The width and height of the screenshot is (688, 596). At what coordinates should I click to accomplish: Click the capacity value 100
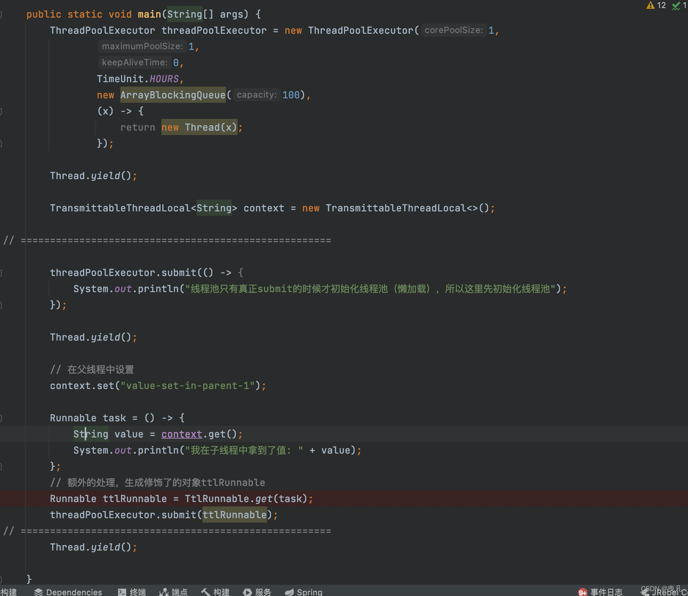(x=291, y=95)
